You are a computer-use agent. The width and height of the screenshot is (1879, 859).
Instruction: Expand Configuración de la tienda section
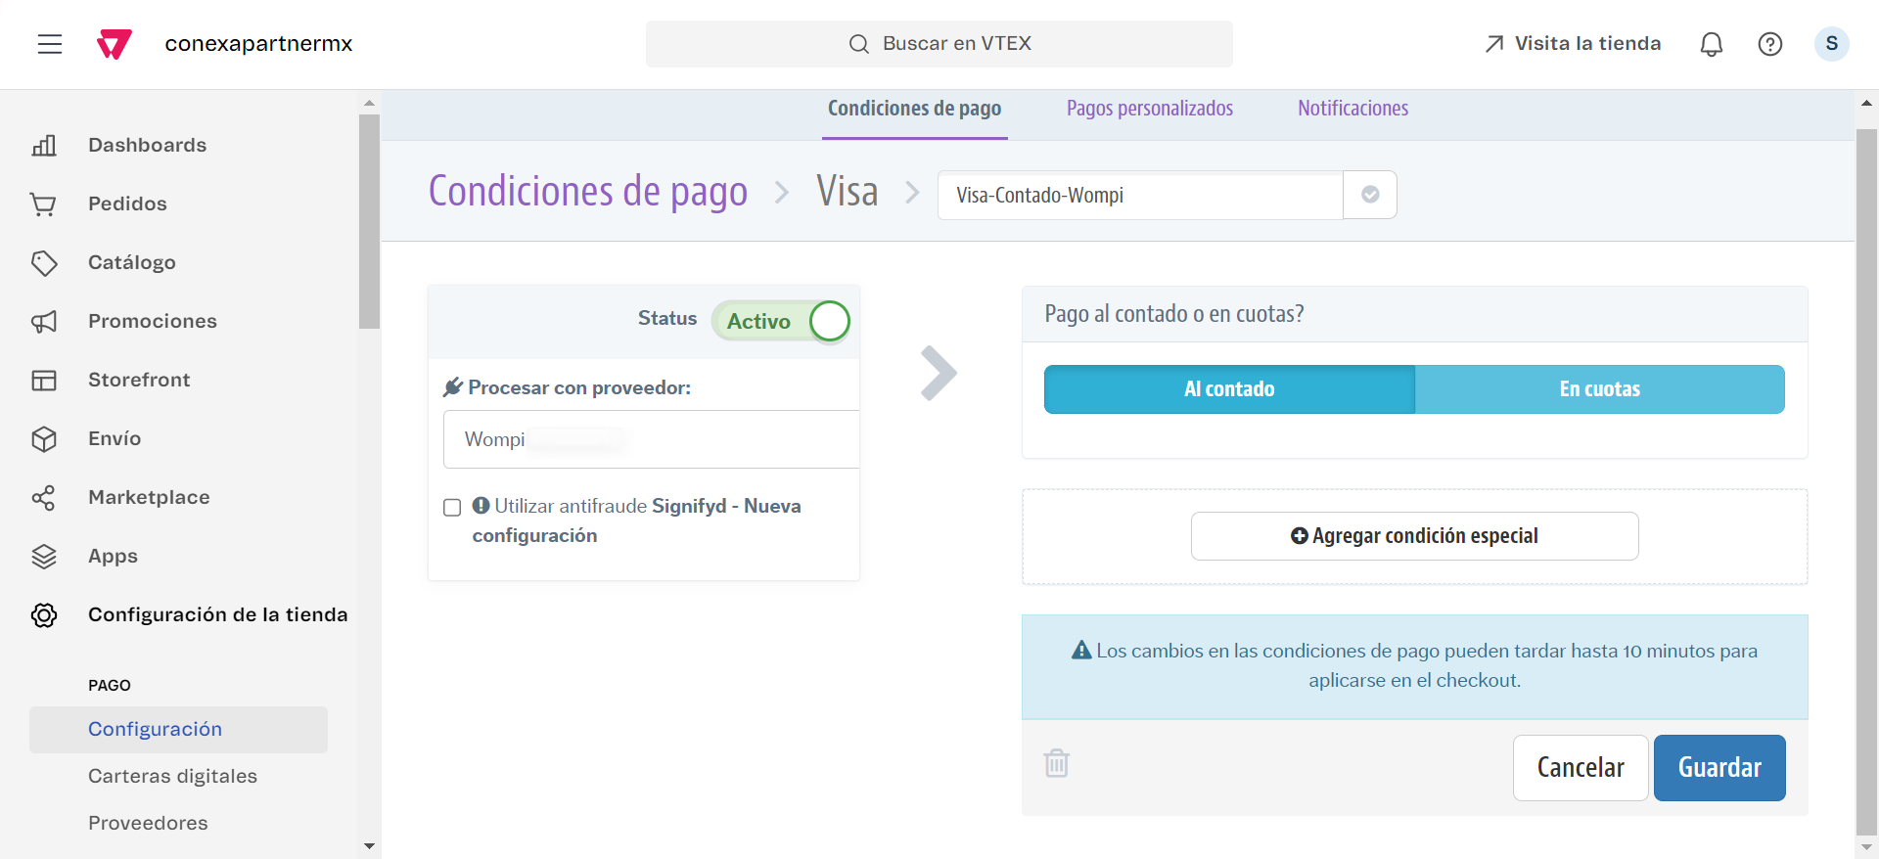(x=217, y=614)
